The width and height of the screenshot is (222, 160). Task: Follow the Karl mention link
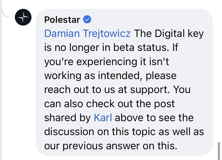click(103, 118)
